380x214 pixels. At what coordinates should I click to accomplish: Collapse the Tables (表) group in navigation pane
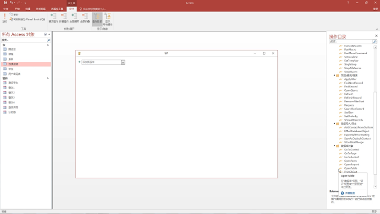coord(47,45)
